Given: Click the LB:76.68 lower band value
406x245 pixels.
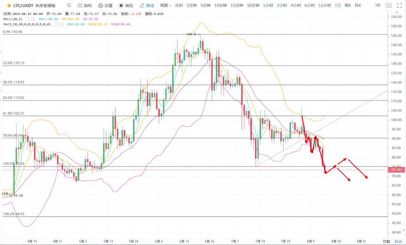Looking at the screenshot, I should 90,19.
